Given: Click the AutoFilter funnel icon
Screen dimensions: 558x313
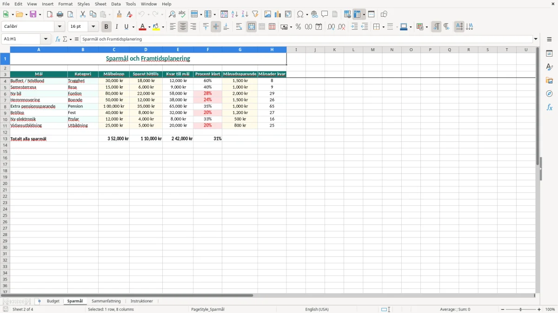Looking at the screenshot, I should point(255,14).
